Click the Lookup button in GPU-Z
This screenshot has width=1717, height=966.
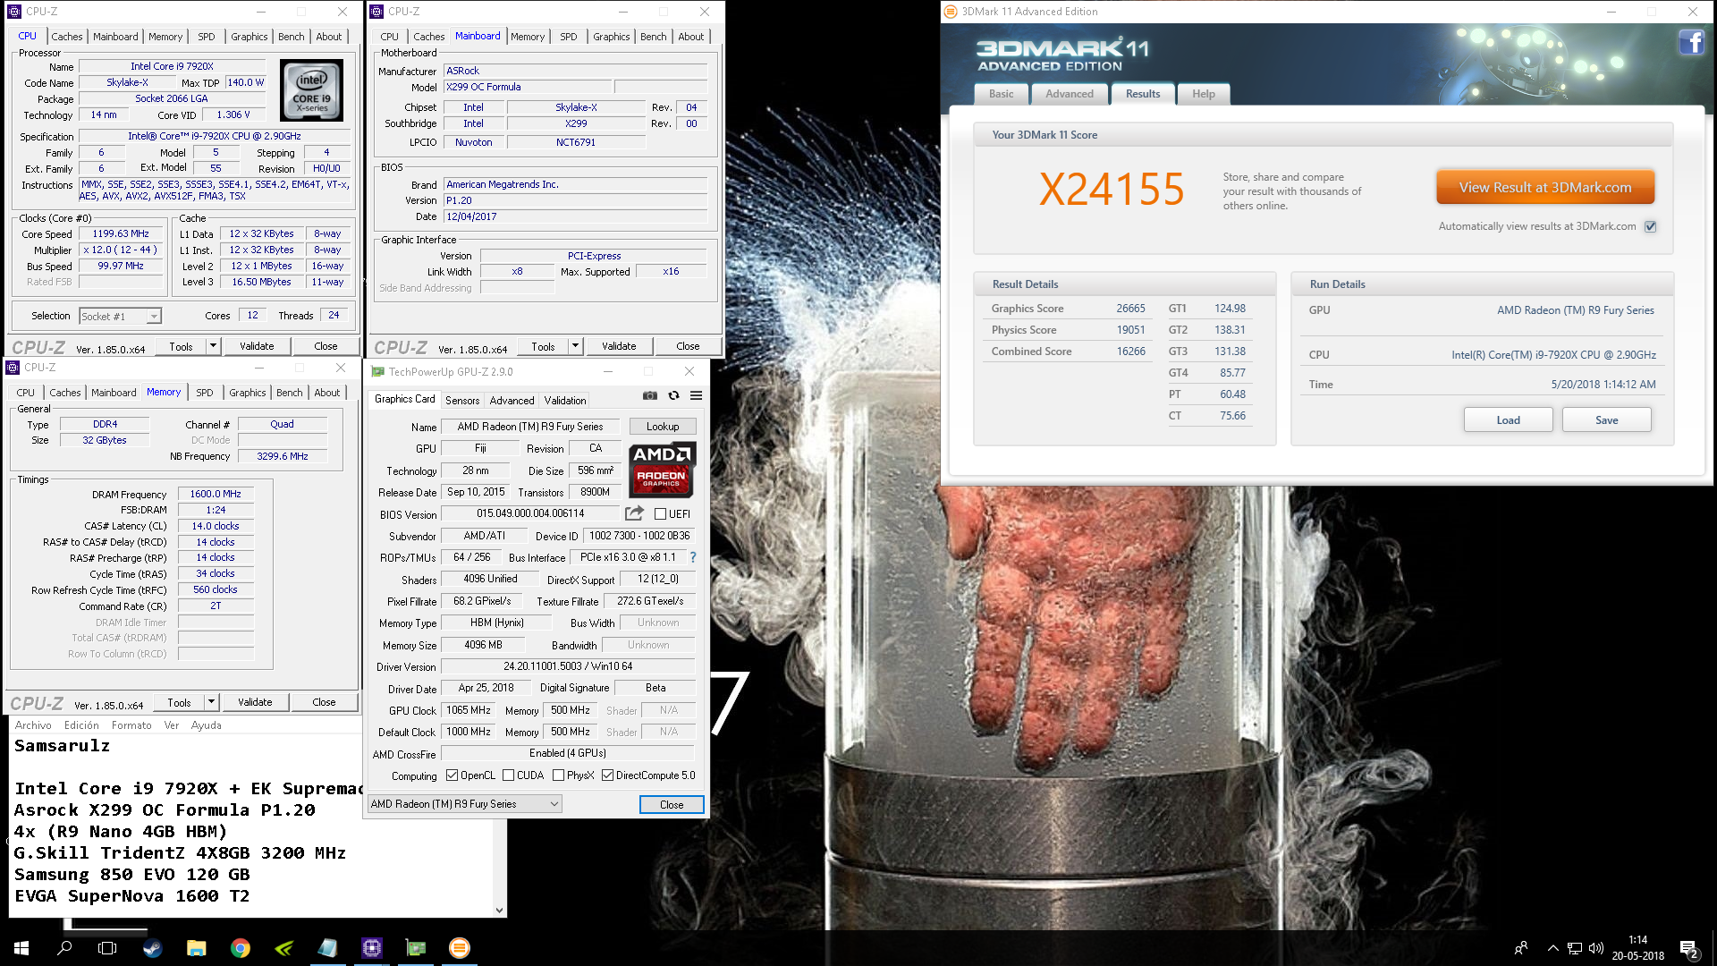point(663,427)
